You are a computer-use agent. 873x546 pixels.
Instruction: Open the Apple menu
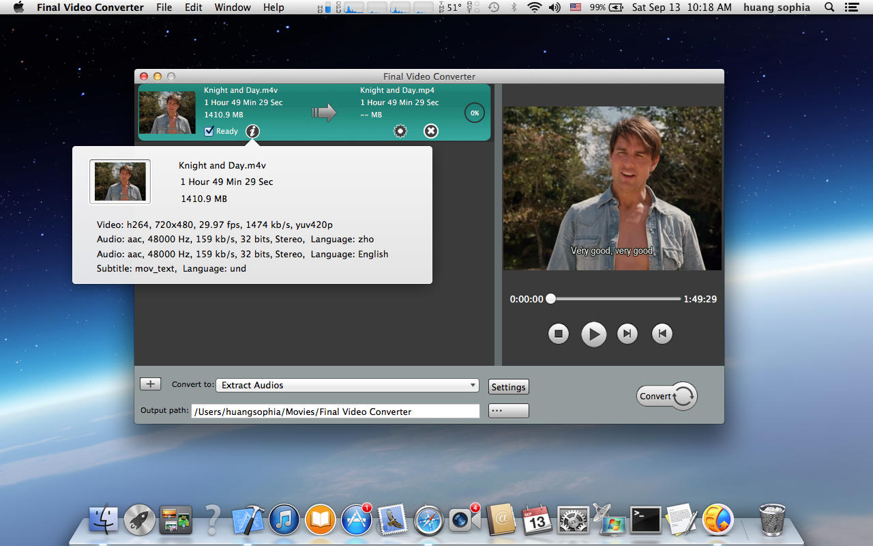click(x=18, y=8)
